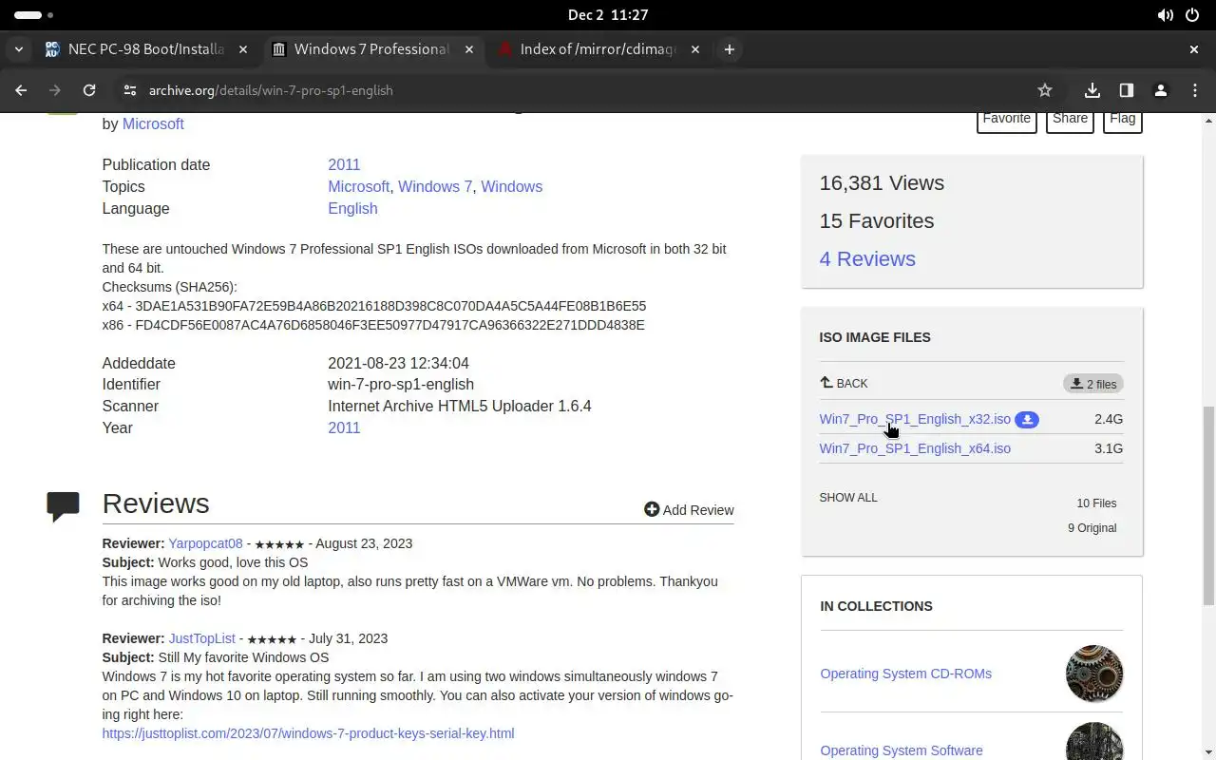This screenshot has width=1216, height=760.
Task: Click the Flag button
Action: [1123, 120]
